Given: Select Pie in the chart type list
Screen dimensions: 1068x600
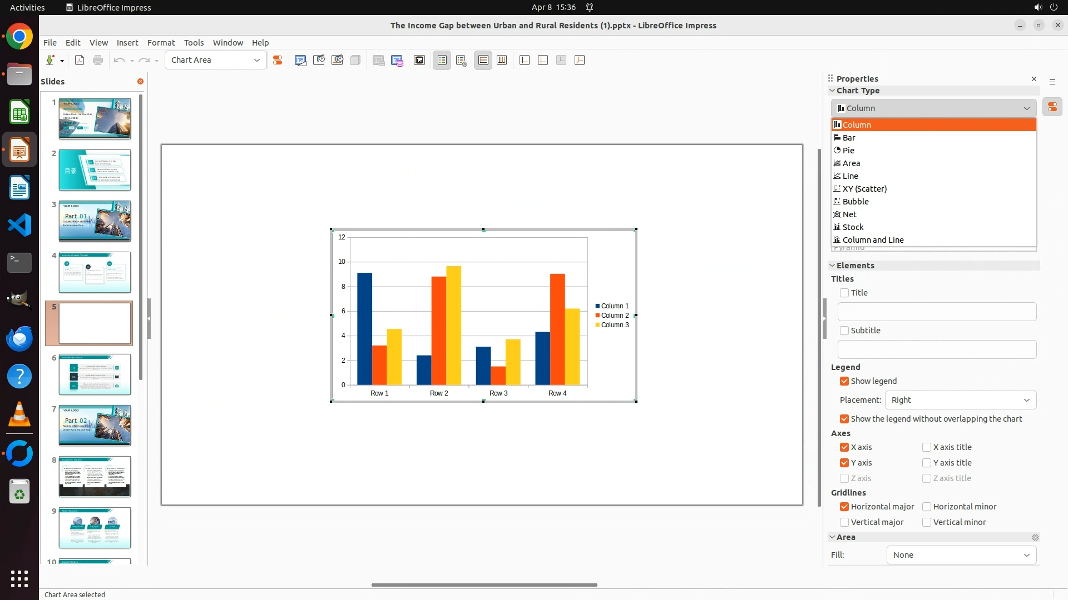Looking at the screenshot, I should (848, 151).
